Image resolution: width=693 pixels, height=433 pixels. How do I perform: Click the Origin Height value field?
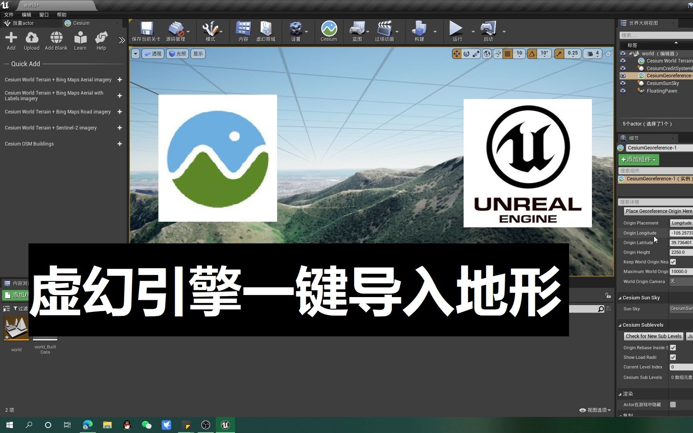click(681, 252)
